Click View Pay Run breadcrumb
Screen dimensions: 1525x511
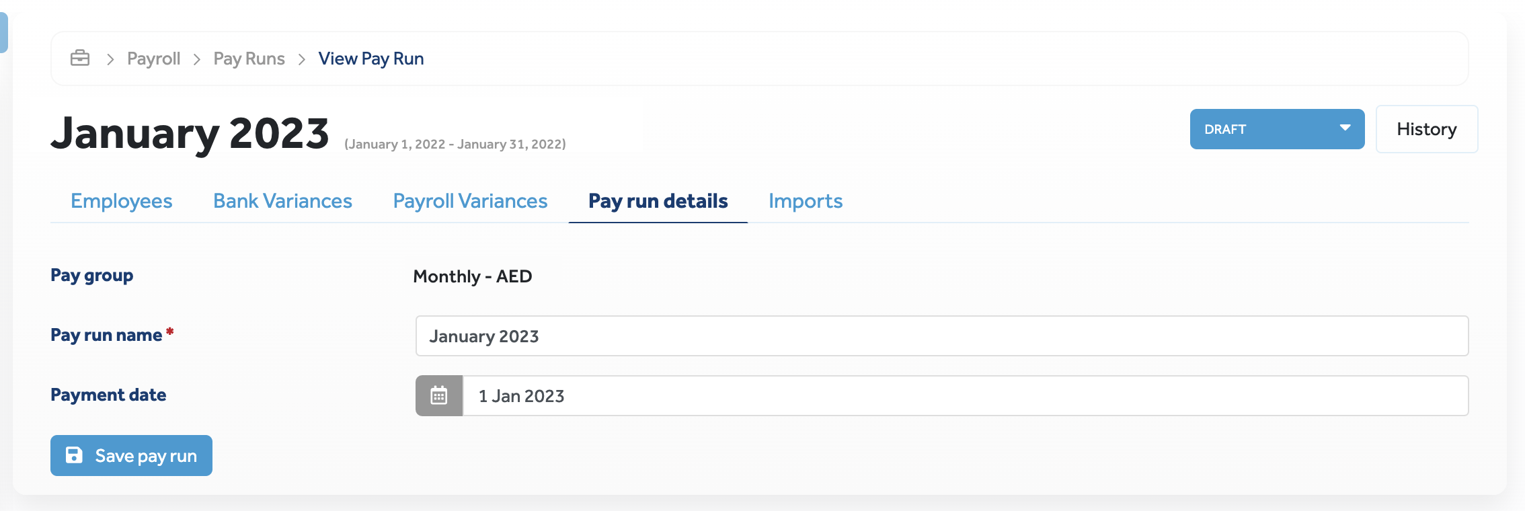(371, 58)
